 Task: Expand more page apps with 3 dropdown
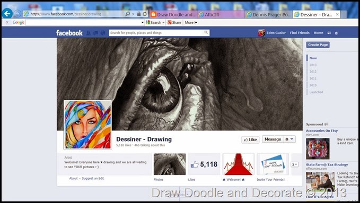pos(295,164)
